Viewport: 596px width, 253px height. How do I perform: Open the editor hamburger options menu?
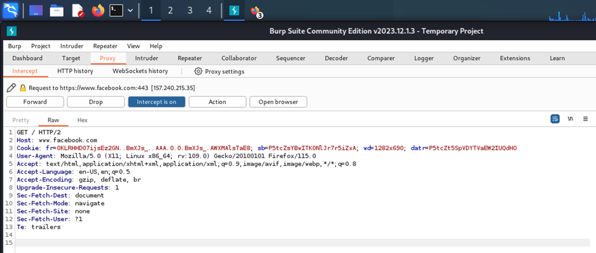585,119
